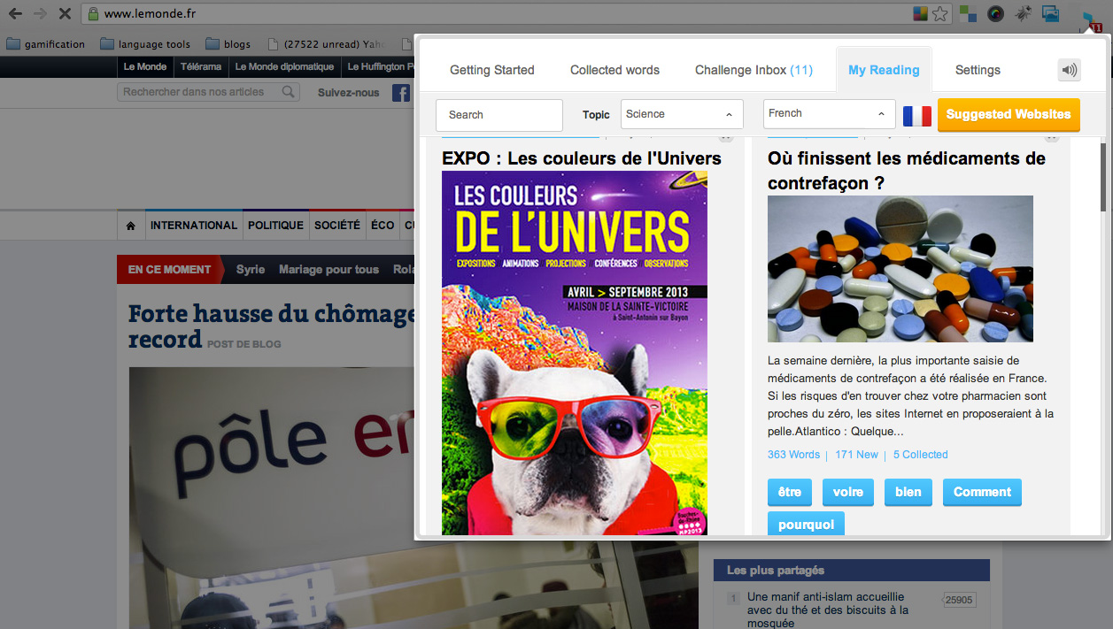The height and width of the screenshot is (629, 1113).
Task: Click the colorful squares icon in address bar
Action: click(x=921, y=13)
